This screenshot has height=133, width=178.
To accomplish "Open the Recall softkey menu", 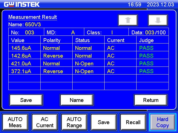I will point(133,122).
